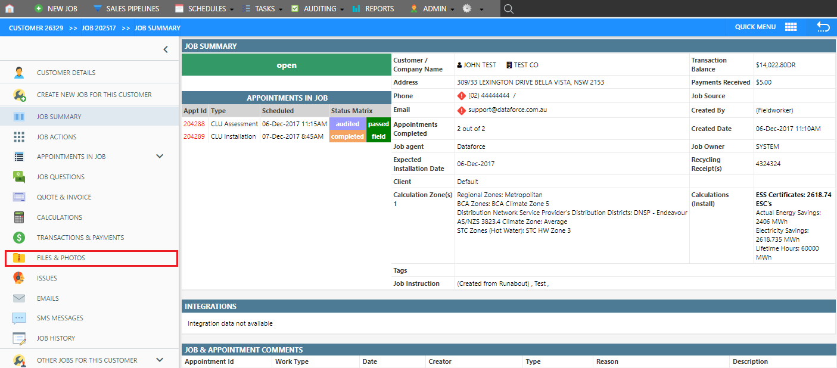This screenshot has height=368, width=837.
Task: Click Customer 26329 breadcrumb link
Action: click(x=33, y=28)
